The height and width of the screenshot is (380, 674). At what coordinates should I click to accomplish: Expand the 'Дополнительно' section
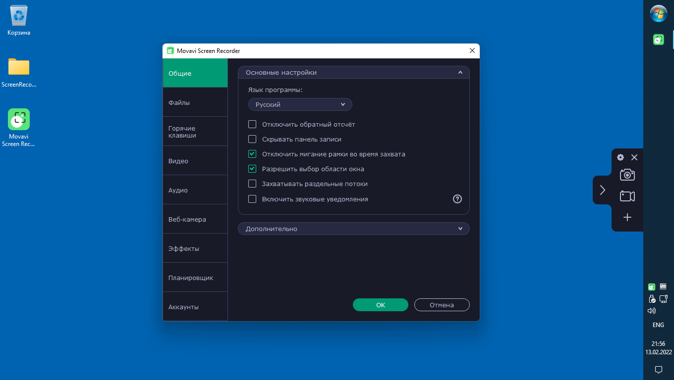coord(354,229)
